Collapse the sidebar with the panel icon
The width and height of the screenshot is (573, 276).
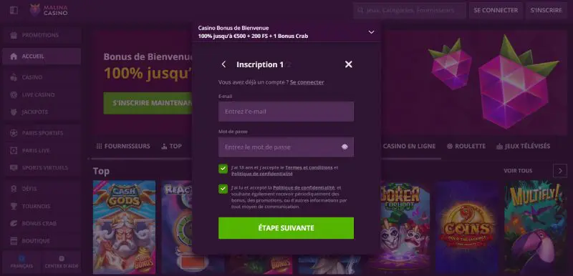[x=14, y=10]
